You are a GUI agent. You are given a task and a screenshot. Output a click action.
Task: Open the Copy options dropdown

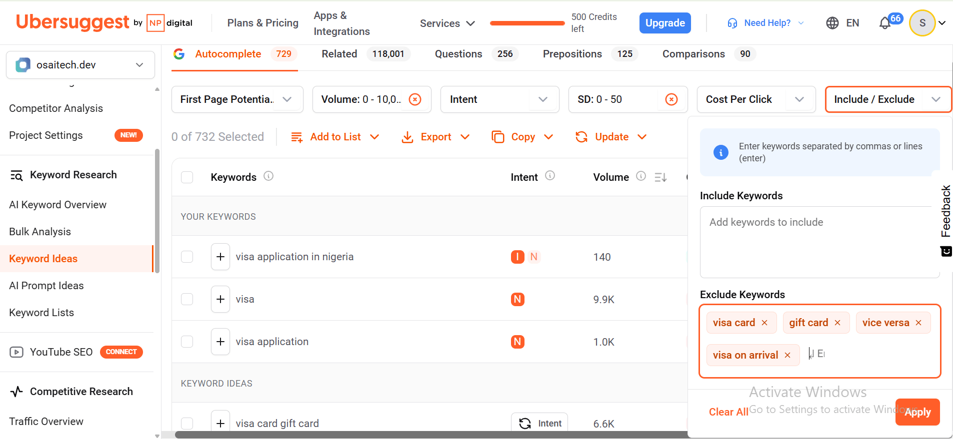522,137
